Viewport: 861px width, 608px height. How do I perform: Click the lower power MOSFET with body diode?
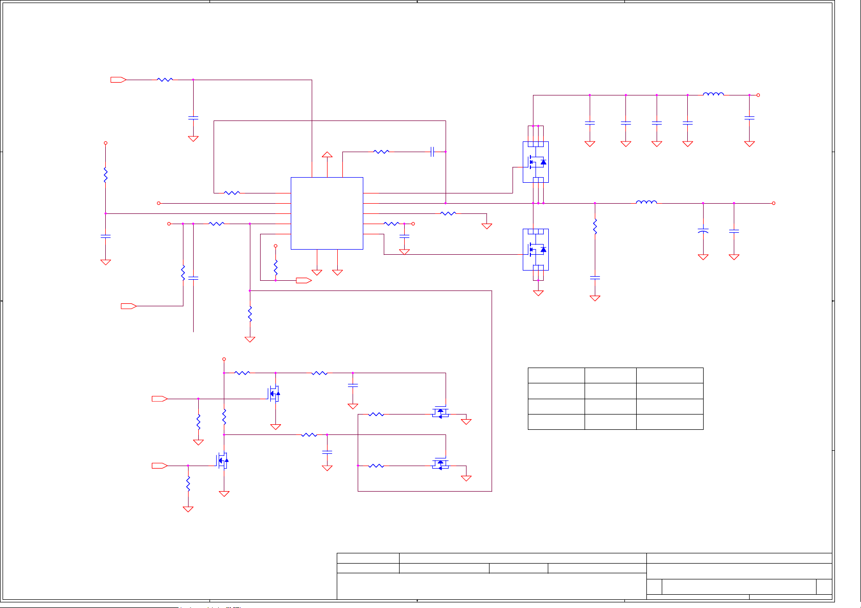pos(536,249)
